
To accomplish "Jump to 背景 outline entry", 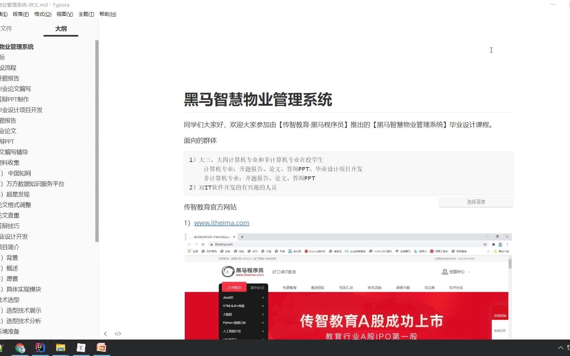I will tap(12, 258).
